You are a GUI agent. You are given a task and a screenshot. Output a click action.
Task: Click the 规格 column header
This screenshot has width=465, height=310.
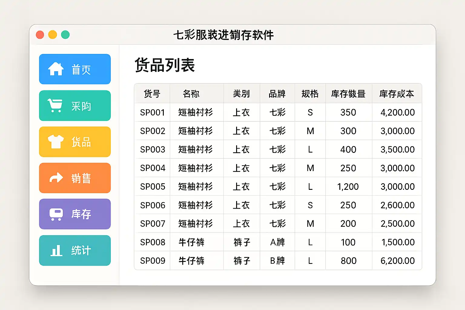310,94
